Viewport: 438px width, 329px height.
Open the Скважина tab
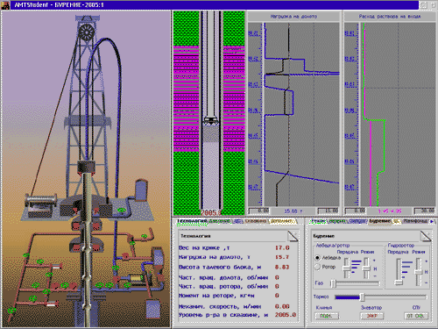256,221
